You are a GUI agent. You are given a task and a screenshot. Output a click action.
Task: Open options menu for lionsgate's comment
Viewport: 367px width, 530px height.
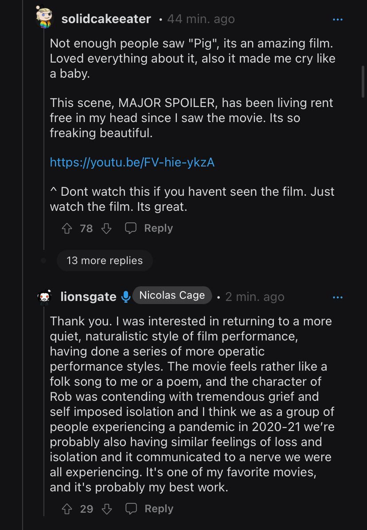pos(338,297)
